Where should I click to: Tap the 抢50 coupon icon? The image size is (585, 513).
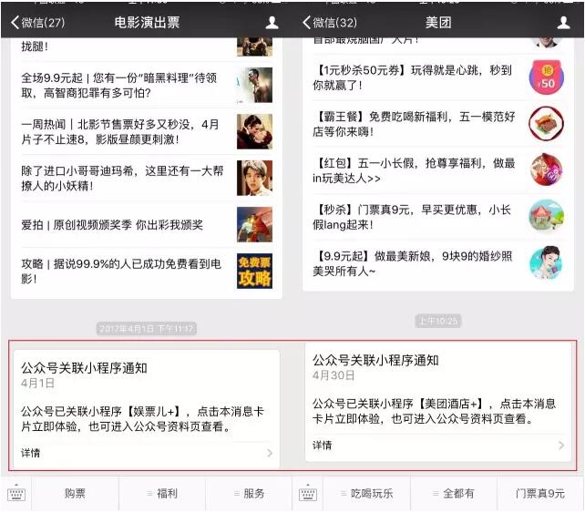click(x=546, y=77)
